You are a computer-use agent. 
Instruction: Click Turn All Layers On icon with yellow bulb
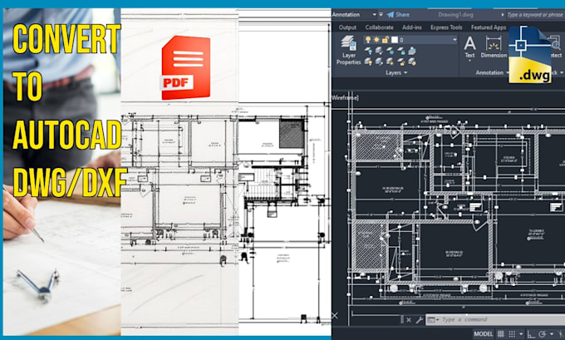coord(368,62)
